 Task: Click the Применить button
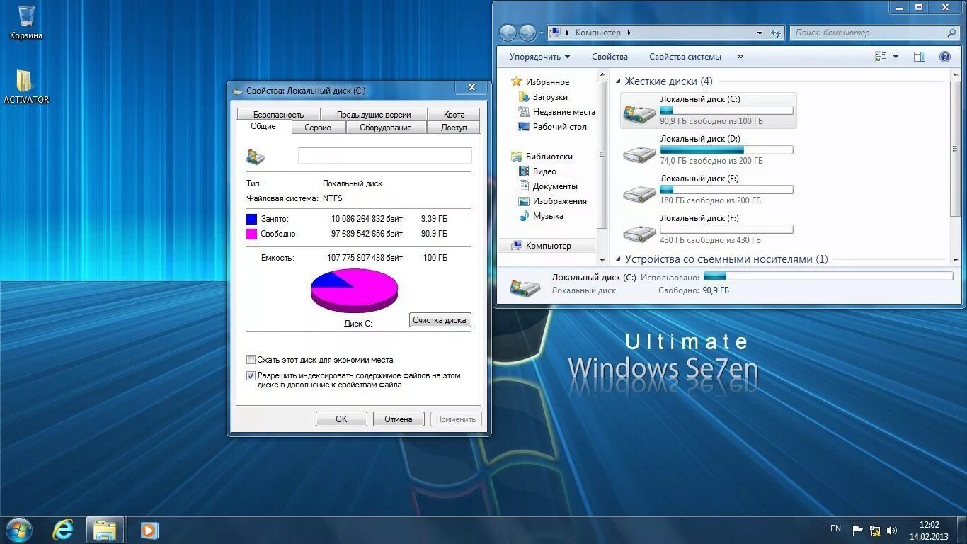pos(456,419)
